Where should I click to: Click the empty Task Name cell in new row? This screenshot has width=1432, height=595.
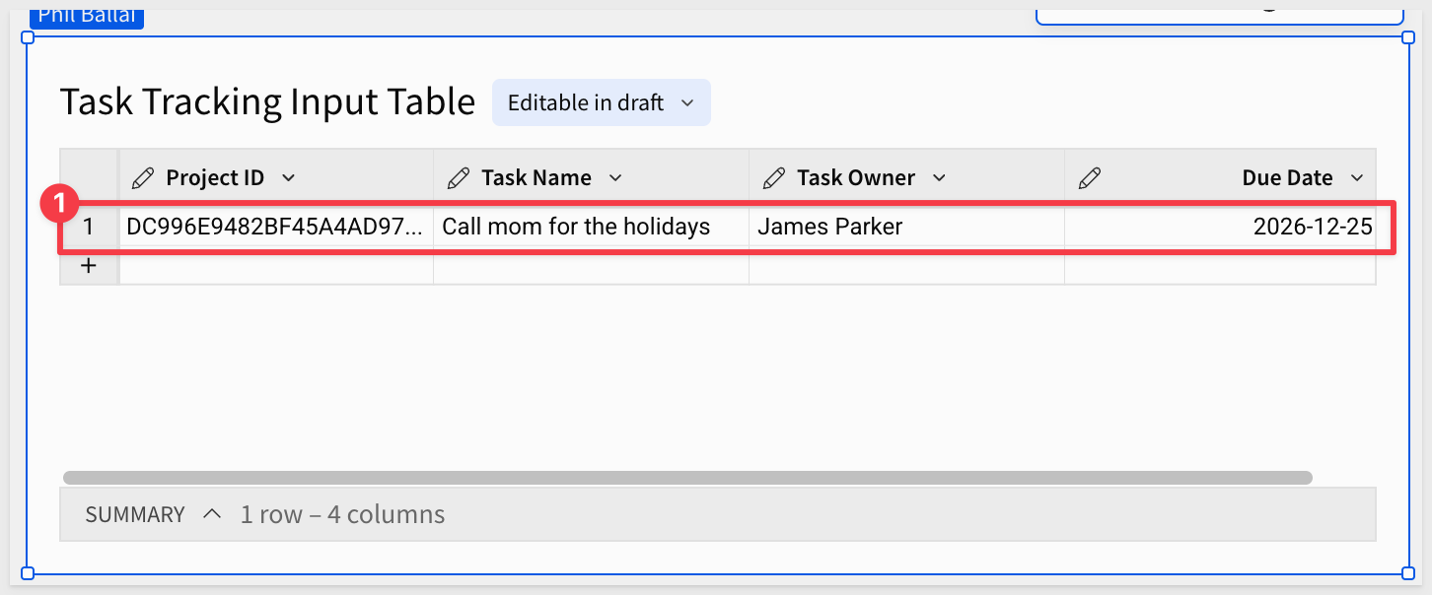[x=591, y=266]
